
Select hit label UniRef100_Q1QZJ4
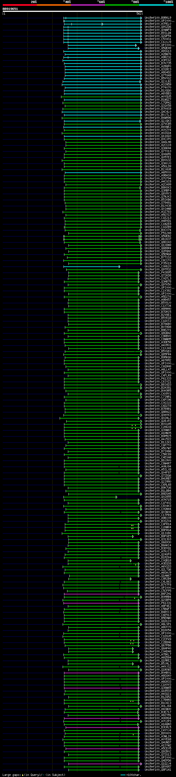click(158, 764)
